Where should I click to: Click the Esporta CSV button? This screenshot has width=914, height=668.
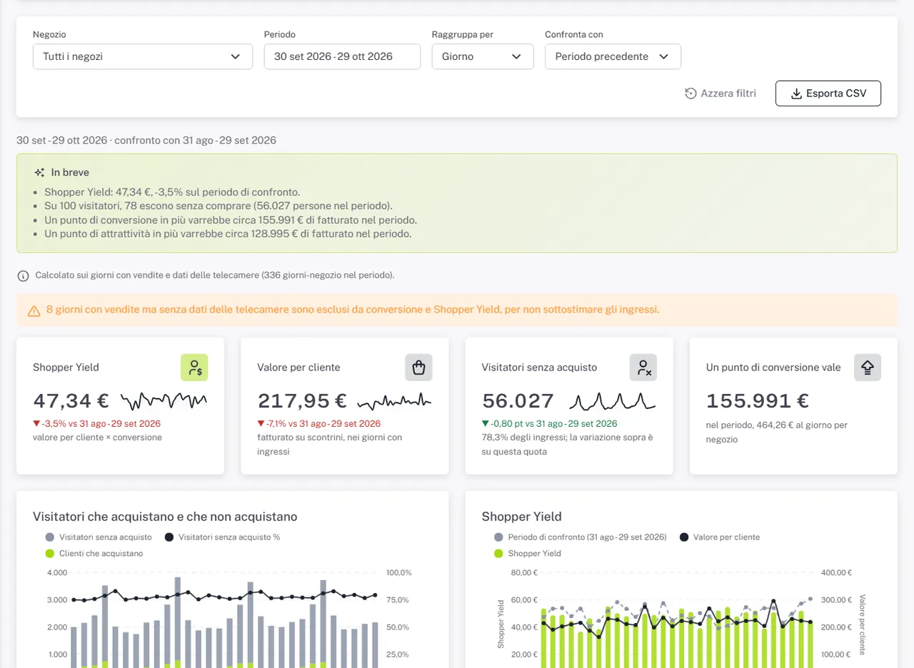pyautogui.click(x=828, y=93)
